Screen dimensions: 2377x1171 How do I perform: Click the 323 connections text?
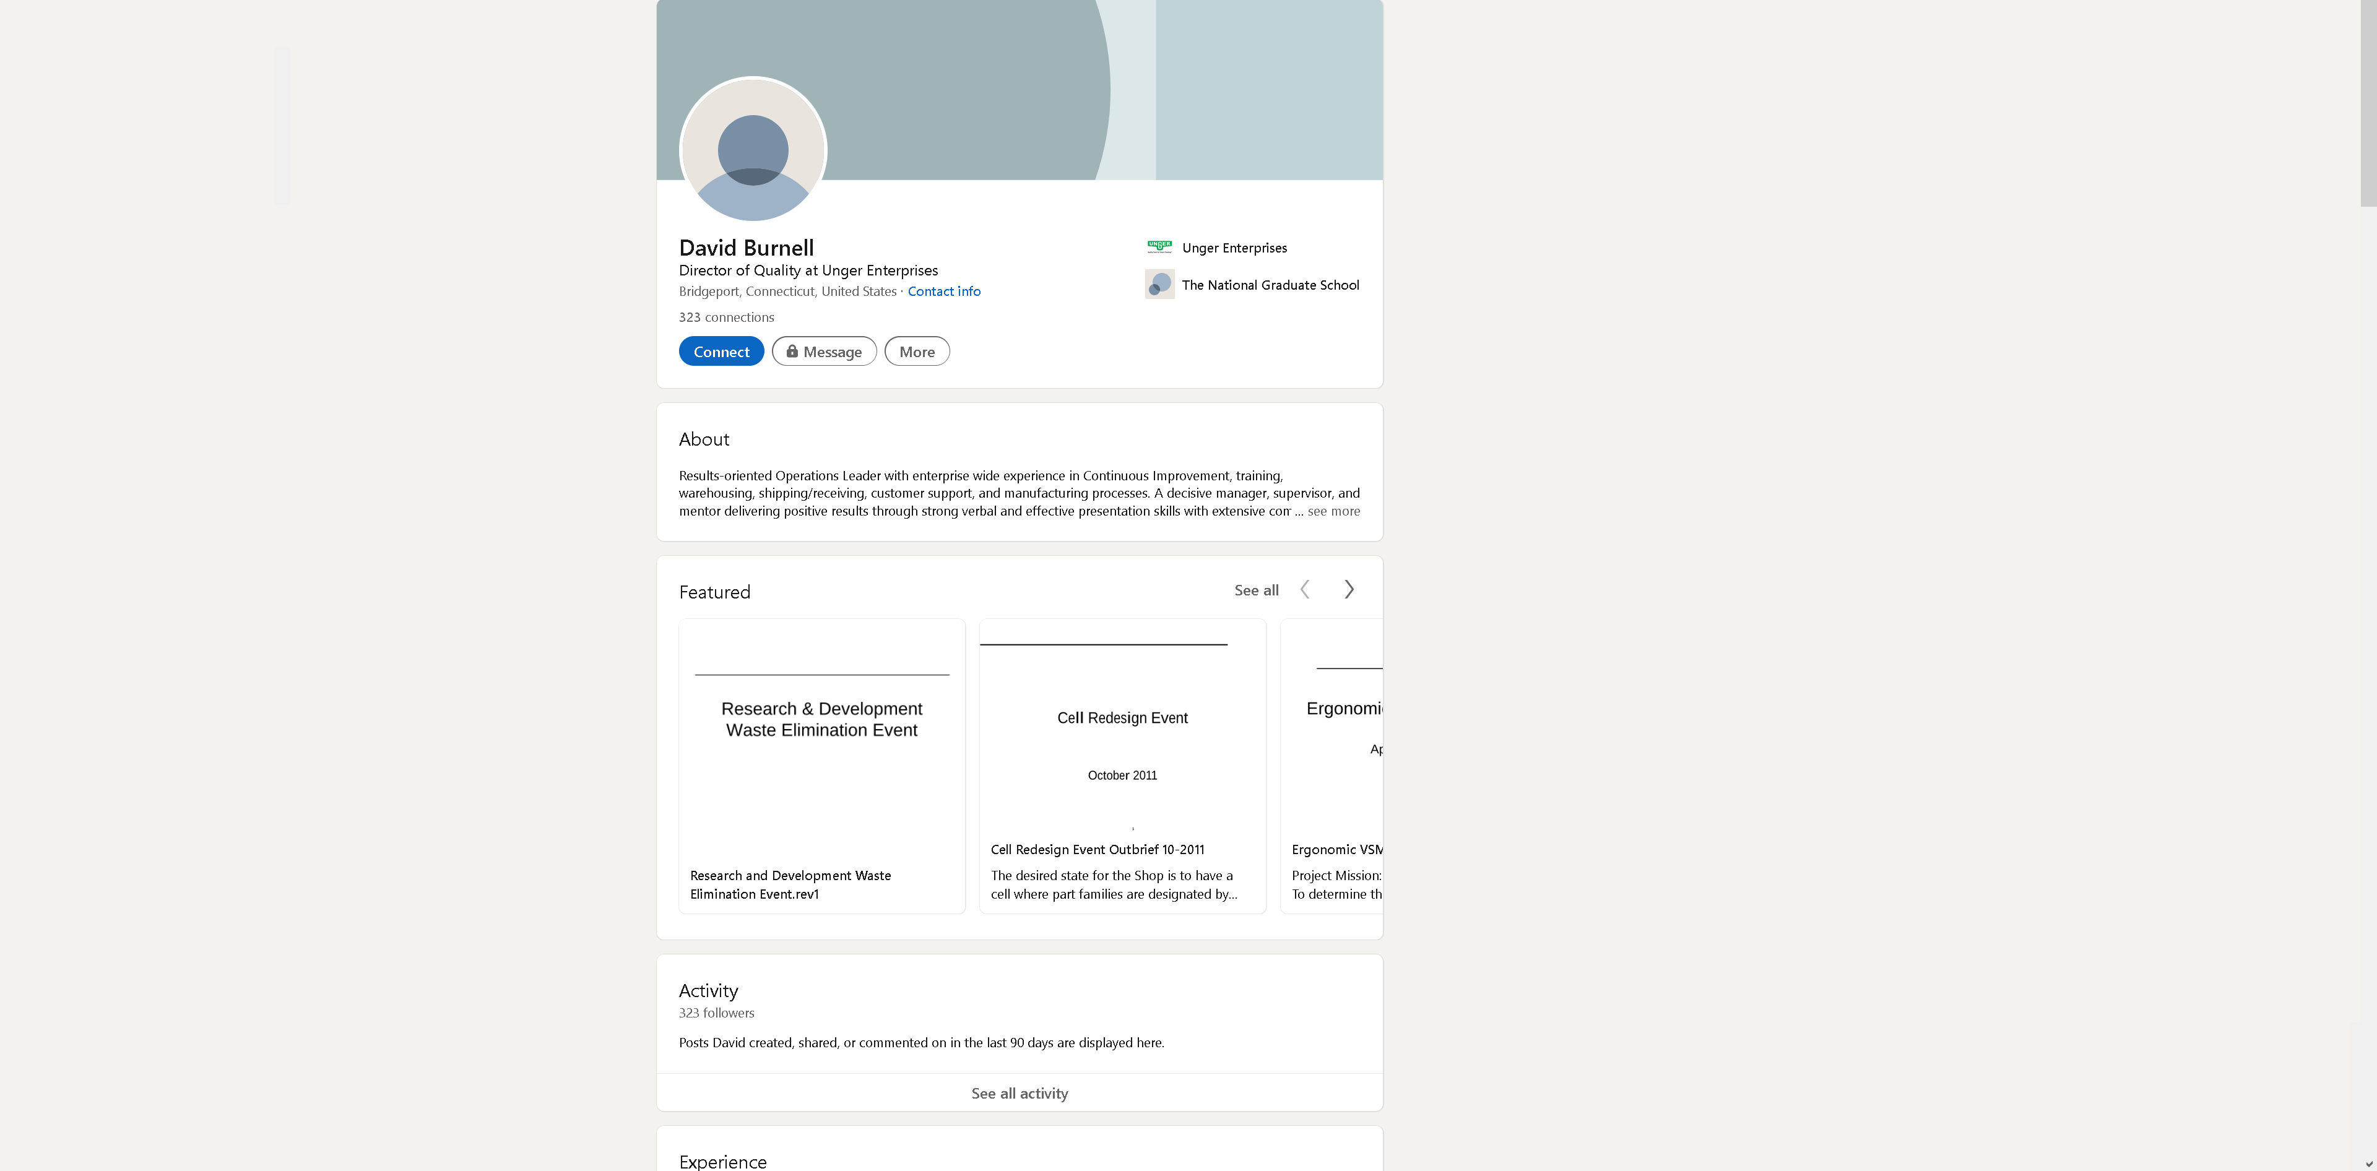pos(726,318)
